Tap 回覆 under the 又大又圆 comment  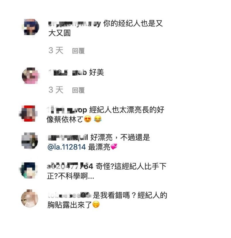(78, 51)
